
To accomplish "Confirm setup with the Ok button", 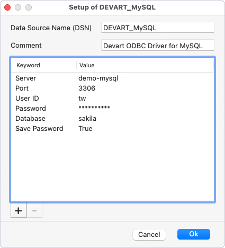I will coord(194,234).
